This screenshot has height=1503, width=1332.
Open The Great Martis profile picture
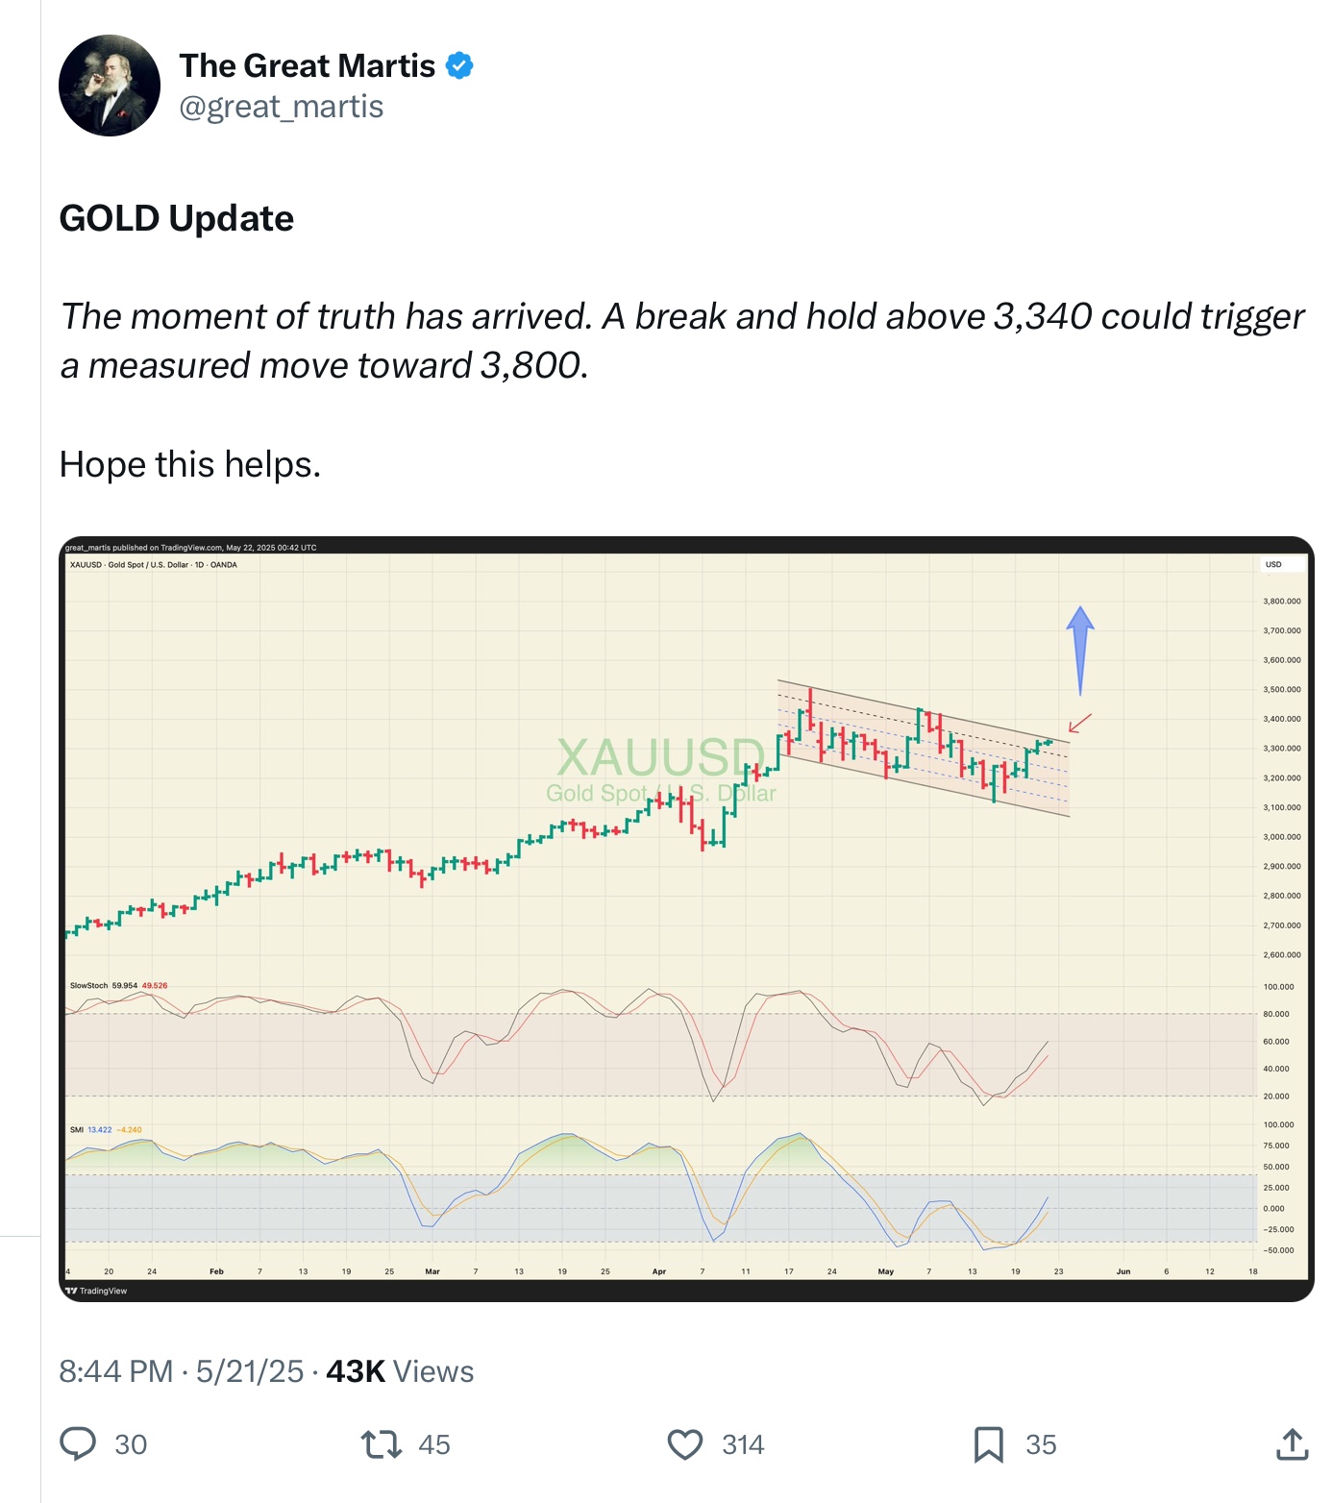pos(110,86)
